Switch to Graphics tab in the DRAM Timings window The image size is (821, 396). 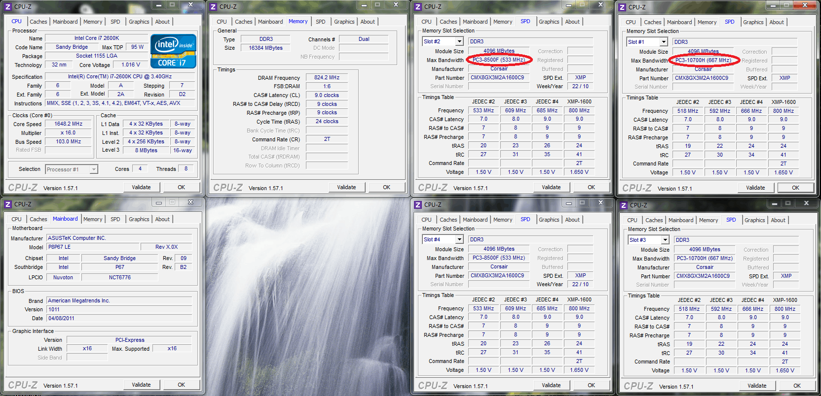tap(344, 22)
